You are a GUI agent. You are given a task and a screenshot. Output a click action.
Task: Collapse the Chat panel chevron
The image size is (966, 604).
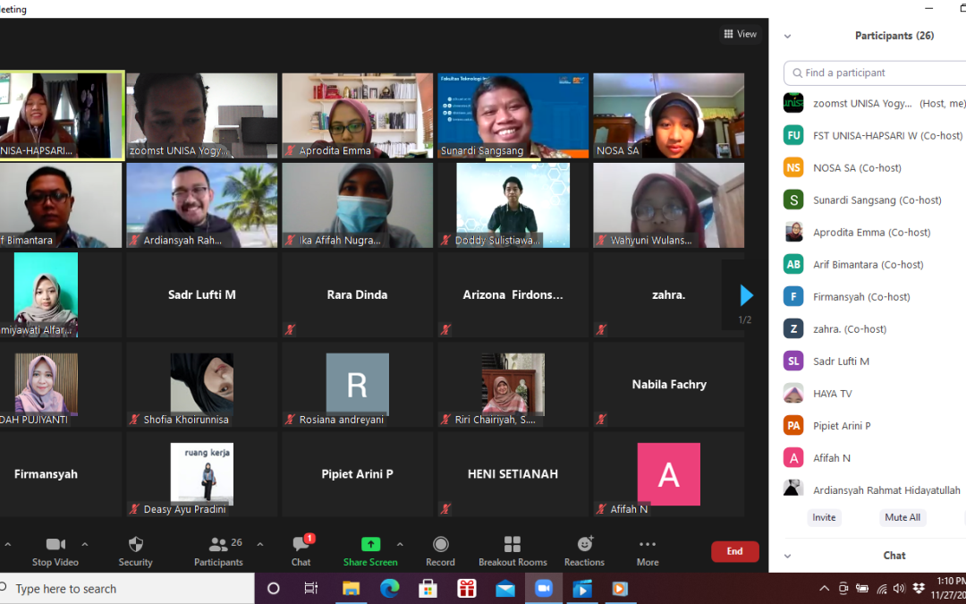(x=788, y=556)
